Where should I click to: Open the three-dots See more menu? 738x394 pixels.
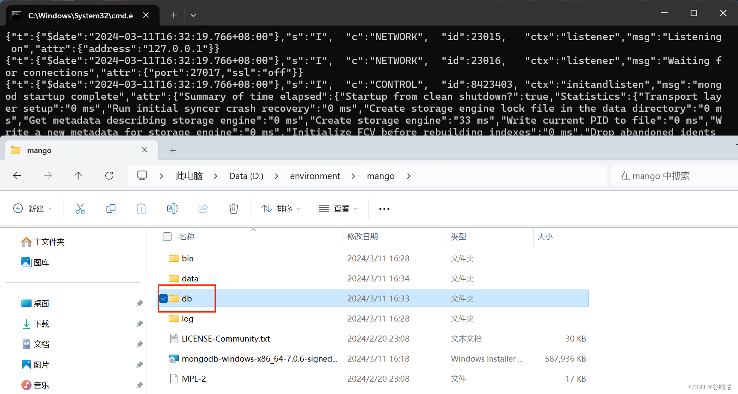pyautogui.click(x=384, y=209)
